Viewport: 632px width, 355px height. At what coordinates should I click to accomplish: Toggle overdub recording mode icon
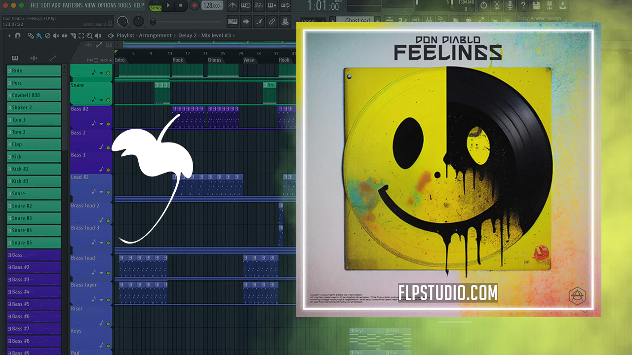click(x=272, y=5)
